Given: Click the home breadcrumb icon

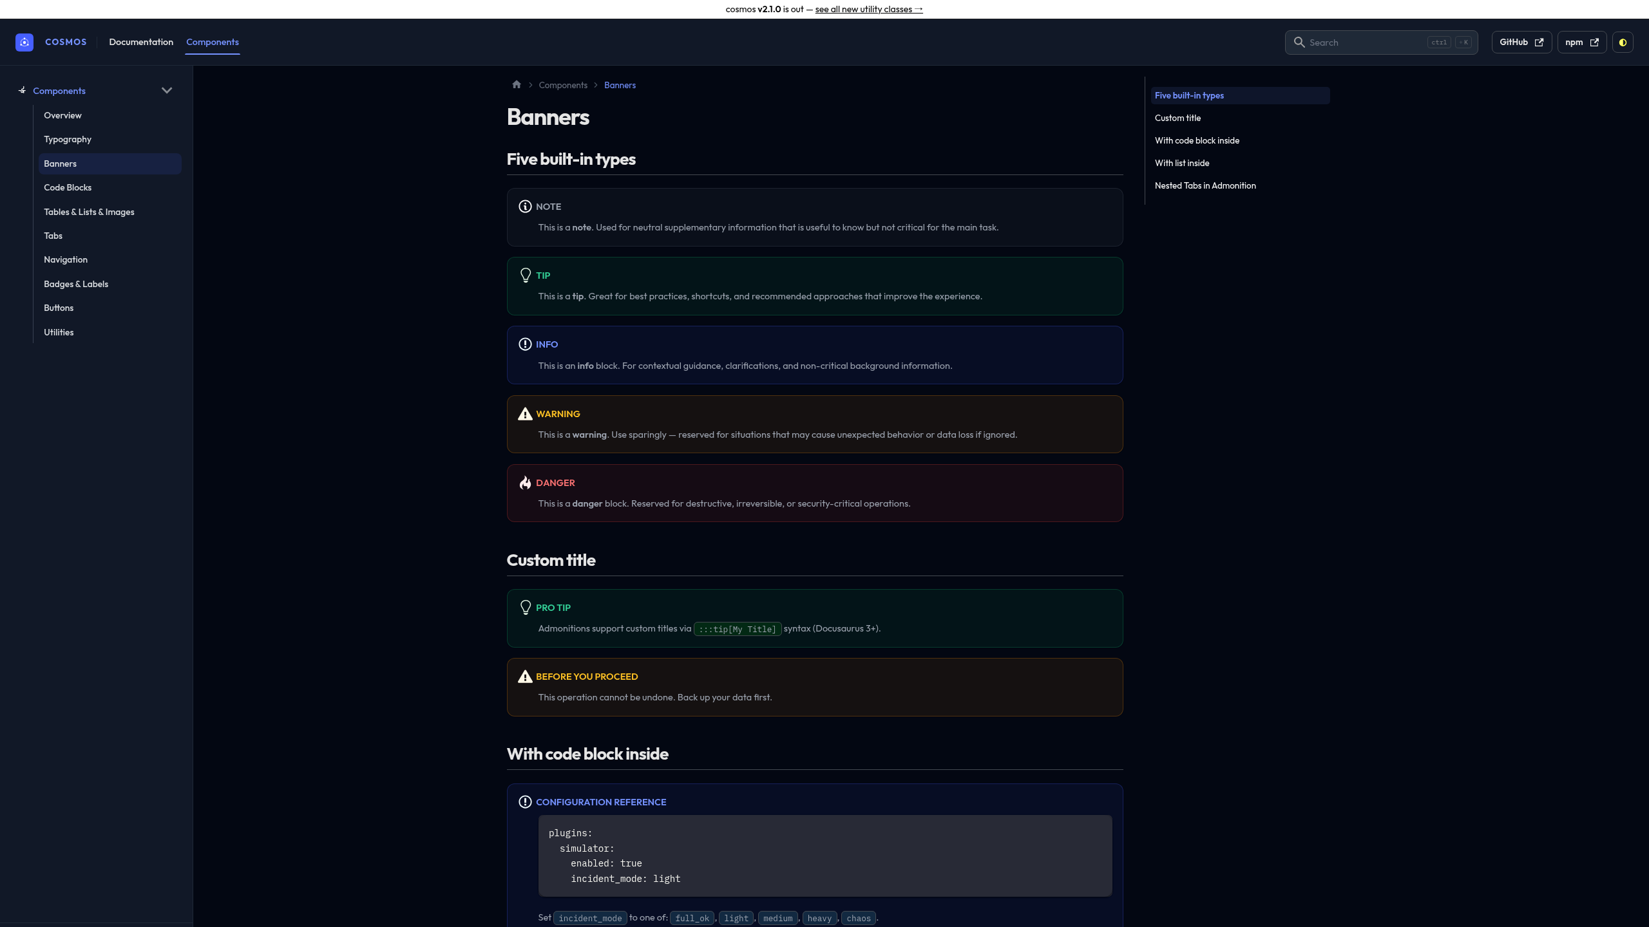Looking at the screenshot, I should click(516, 84).
